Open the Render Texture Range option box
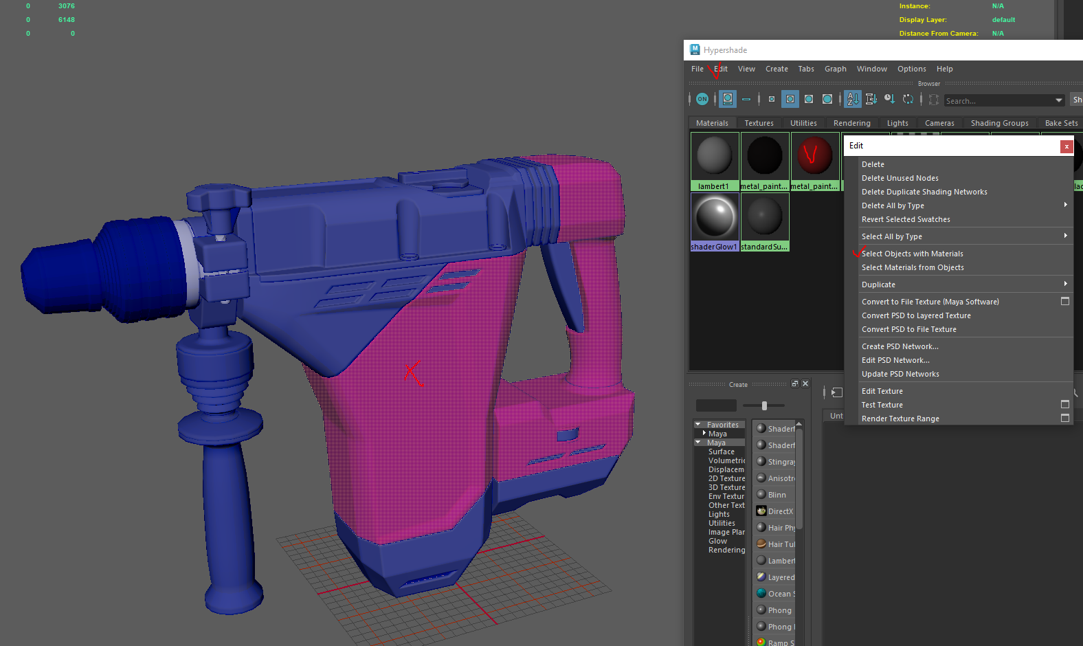Image resolution: width=1083 pixels, height=646 pixels. tap(1064, 418)
